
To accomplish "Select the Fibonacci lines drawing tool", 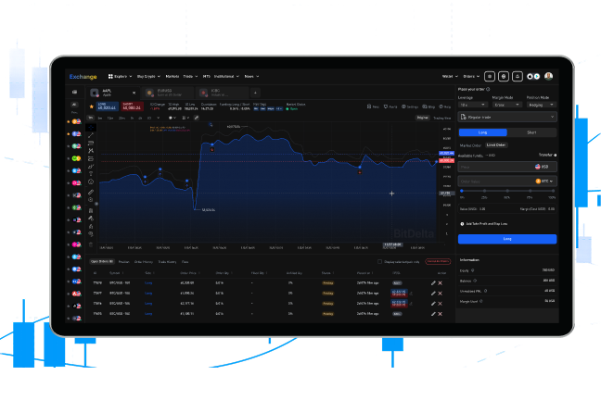I will [91, 144].
